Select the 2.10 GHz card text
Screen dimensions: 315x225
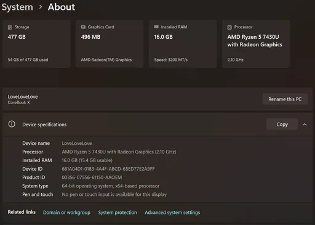pyautogui.click(x=236, y=60)
